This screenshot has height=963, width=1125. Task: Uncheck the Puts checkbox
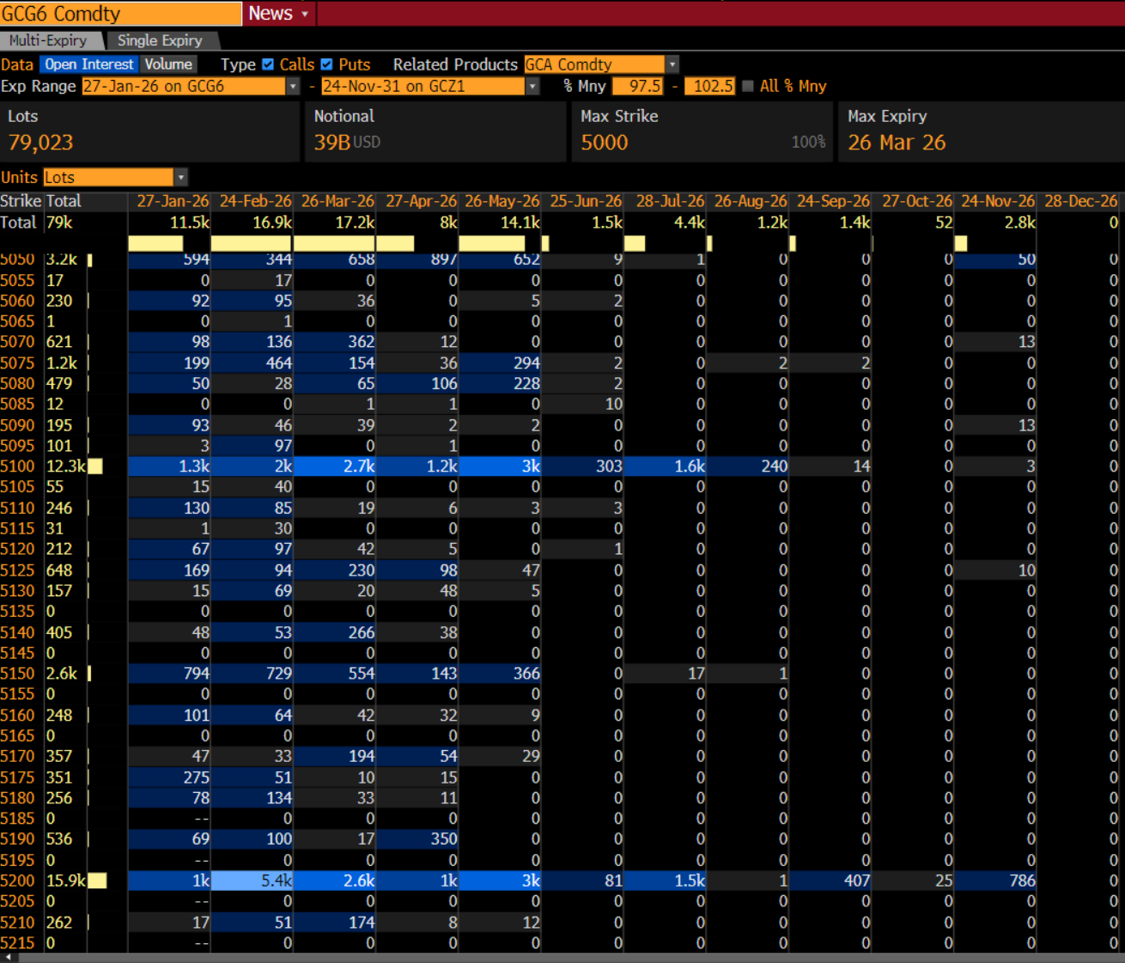[326, 64]
